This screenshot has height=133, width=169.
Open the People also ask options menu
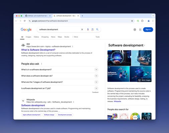(x=41, y=64)
